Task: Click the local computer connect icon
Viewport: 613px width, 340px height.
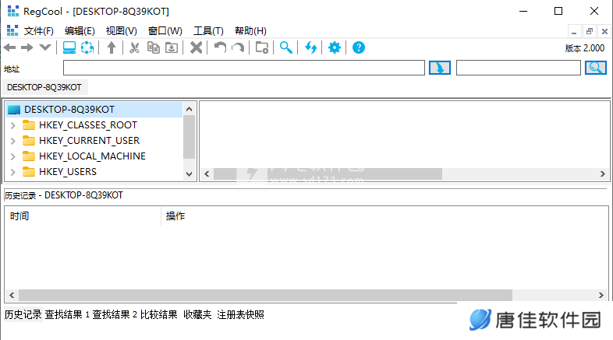Action: point(69,47)
